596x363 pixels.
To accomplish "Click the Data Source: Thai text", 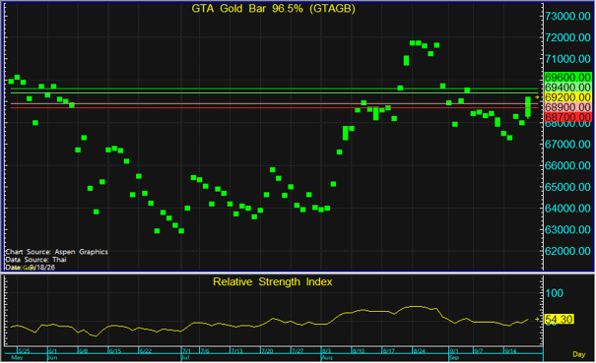I will 35,260.
